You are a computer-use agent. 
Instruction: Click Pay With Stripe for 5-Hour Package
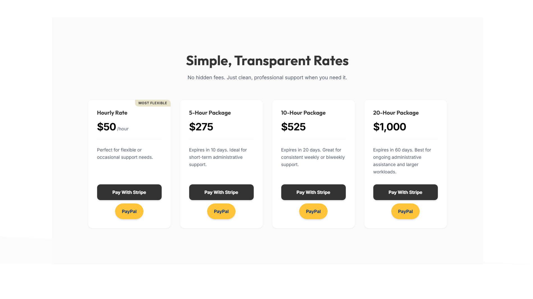tap(221, 192)
